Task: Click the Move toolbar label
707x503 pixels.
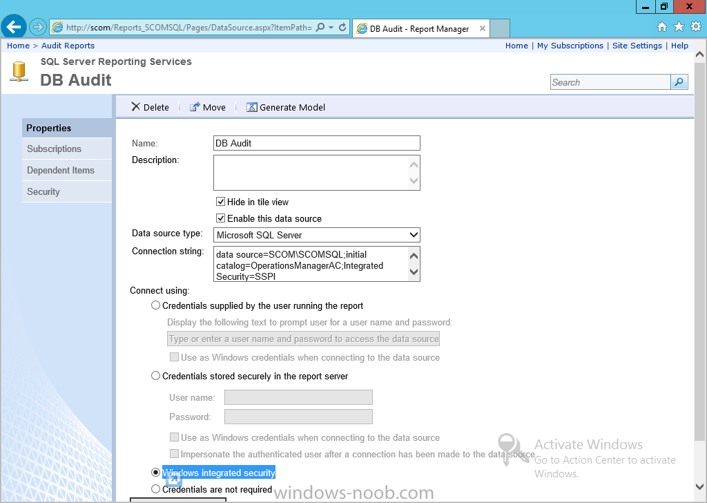Action: (214, 107)
